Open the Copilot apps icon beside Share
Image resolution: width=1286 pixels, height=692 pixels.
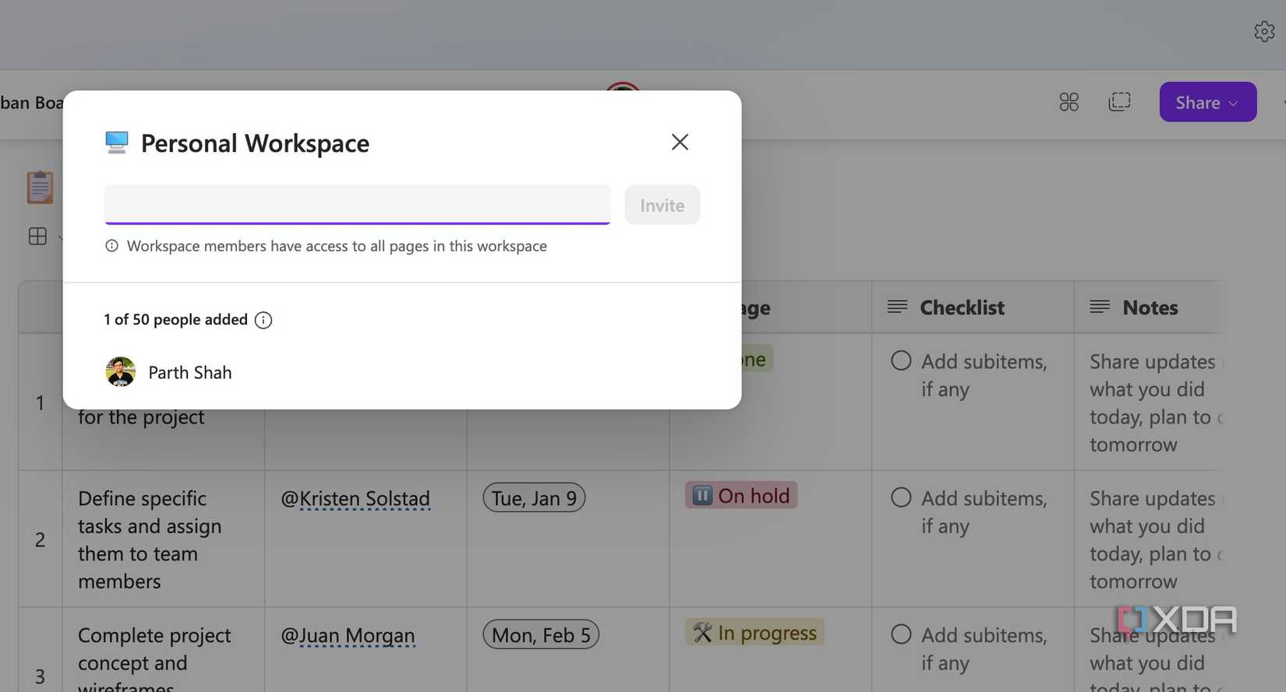point(1069,102)
